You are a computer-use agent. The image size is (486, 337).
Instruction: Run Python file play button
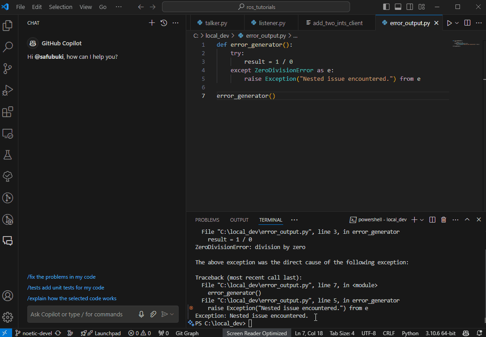[449, 23]
